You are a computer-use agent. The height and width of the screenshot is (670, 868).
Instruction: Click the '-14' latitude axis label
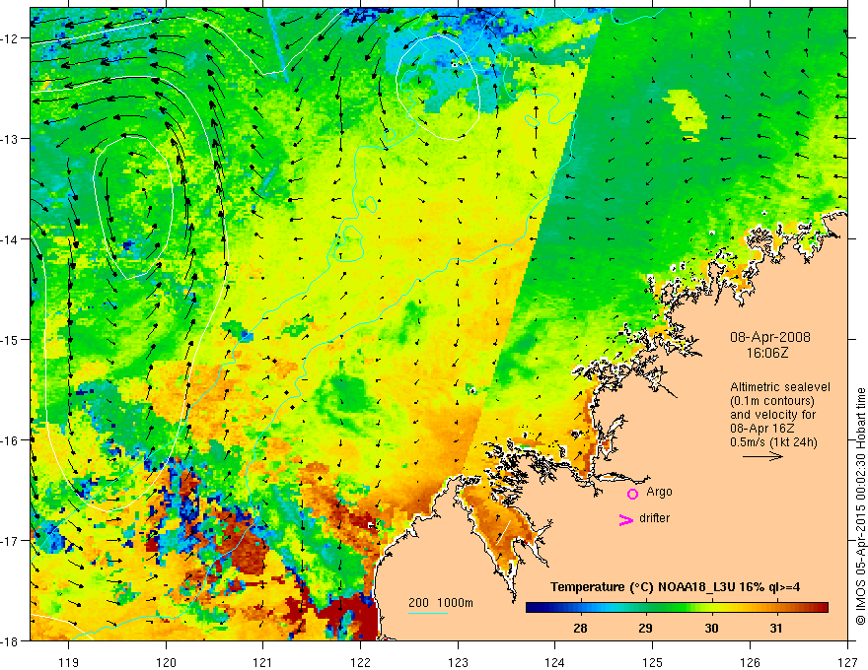(11, 239)
